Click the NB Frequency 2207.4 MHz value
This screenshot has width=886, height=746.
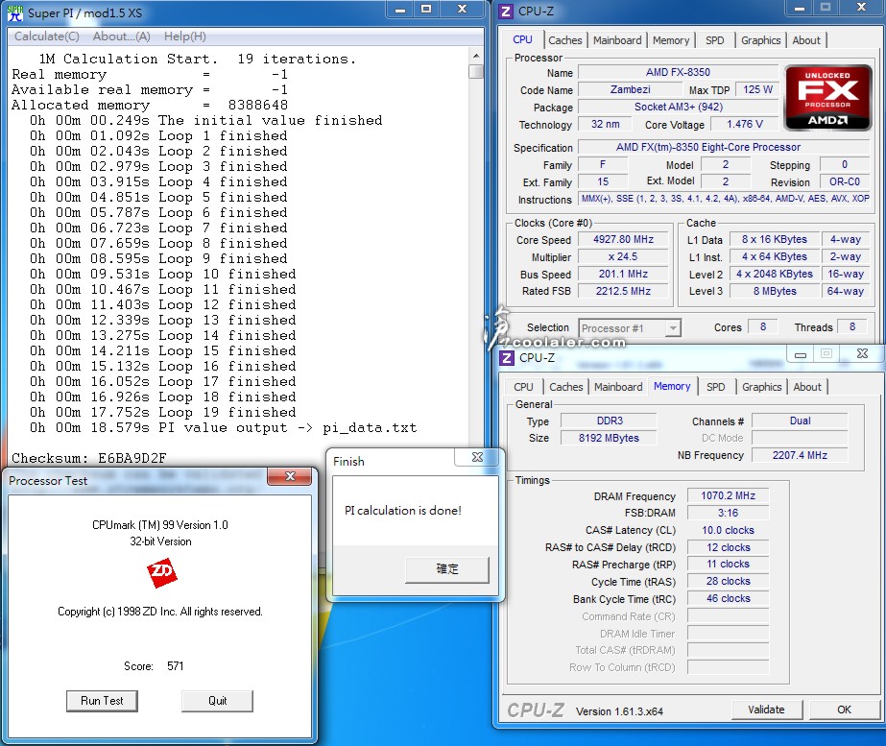(x=800, y=455)
